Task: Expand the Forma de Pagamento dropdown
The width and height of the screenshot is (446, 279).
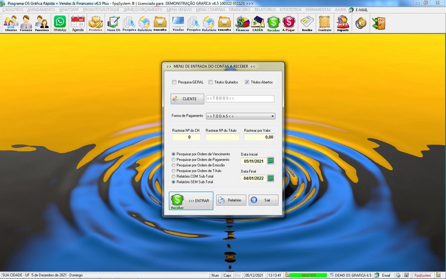Action: point(273,116)
